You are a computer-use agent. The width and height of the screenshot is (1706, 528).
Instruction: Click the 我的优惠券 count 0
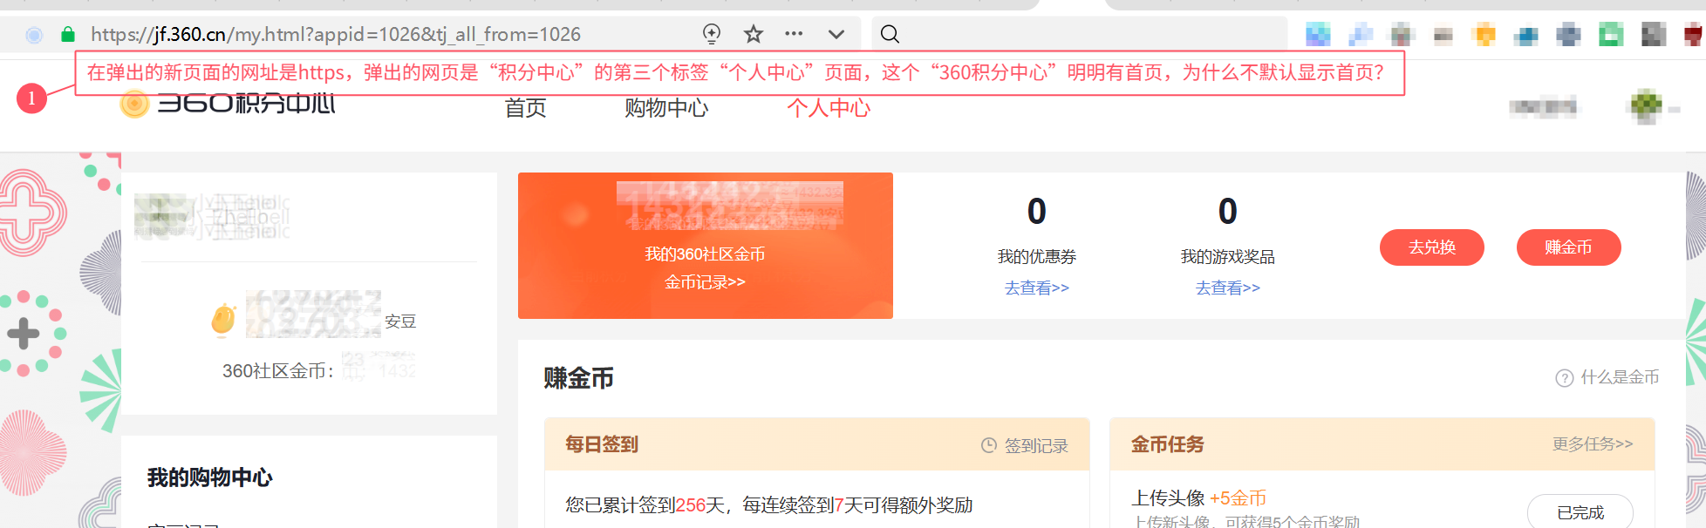1037,212
